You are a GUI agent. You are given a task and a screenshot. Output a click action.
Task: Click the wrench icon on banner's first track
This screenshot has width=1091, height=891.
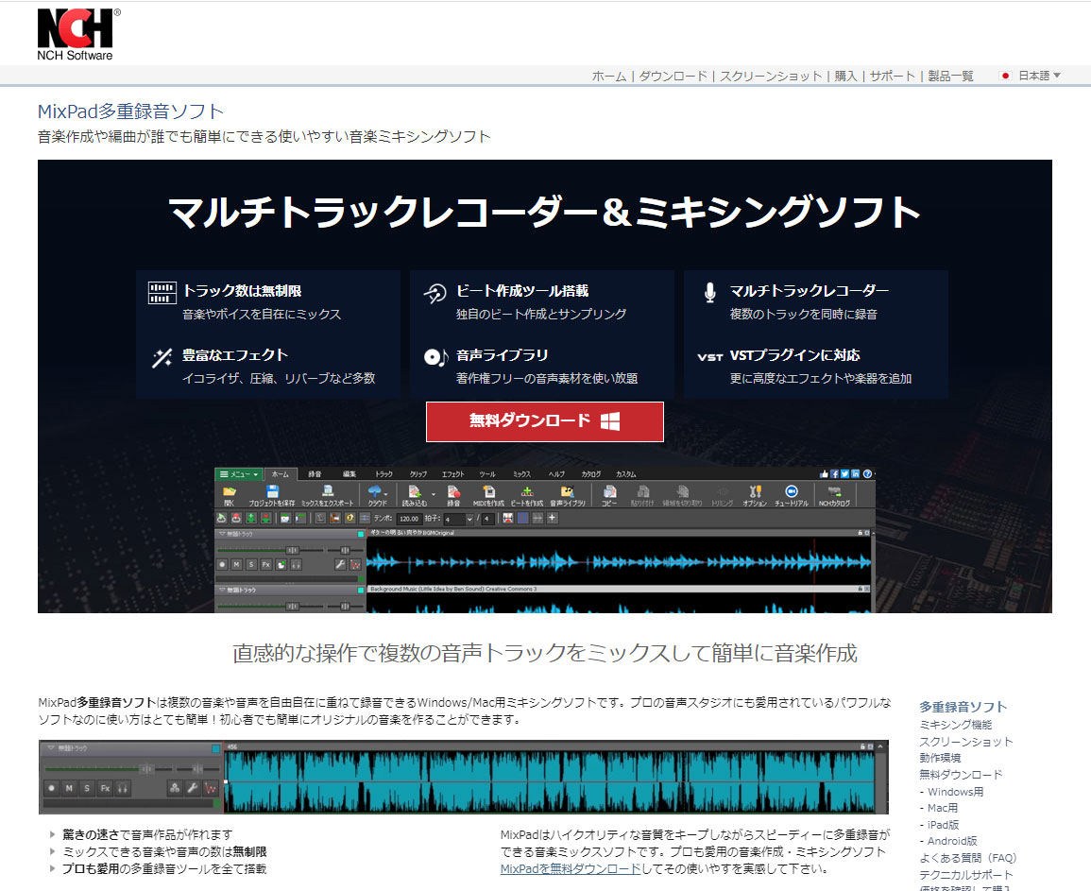coord(339,564)
